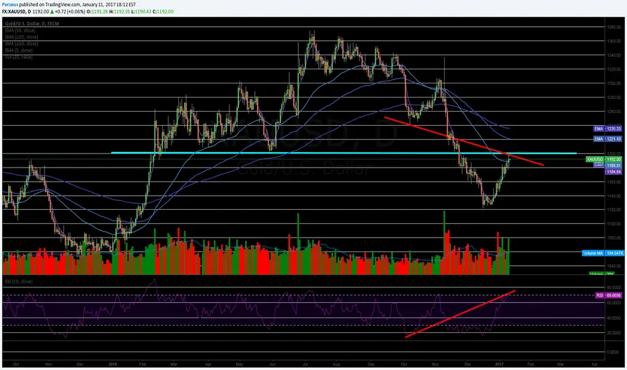Click the low price value 1190.43

pos(143,11)
